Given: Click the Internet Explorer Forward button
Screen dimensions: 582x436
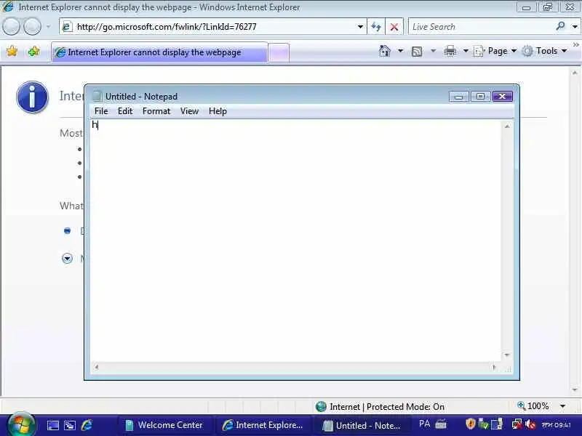Looking at the screenshot, I should click(x=33, y=27).
